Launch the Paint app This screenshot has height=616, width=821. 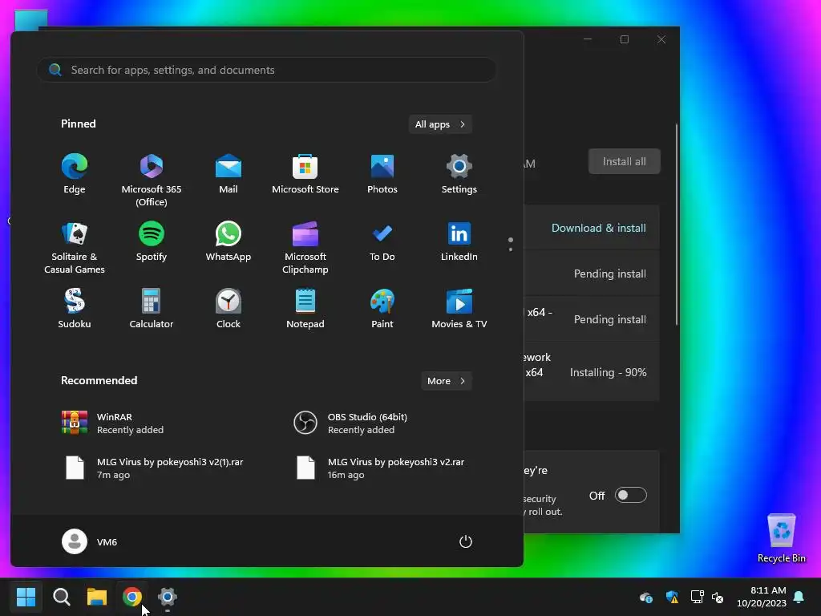382,309
